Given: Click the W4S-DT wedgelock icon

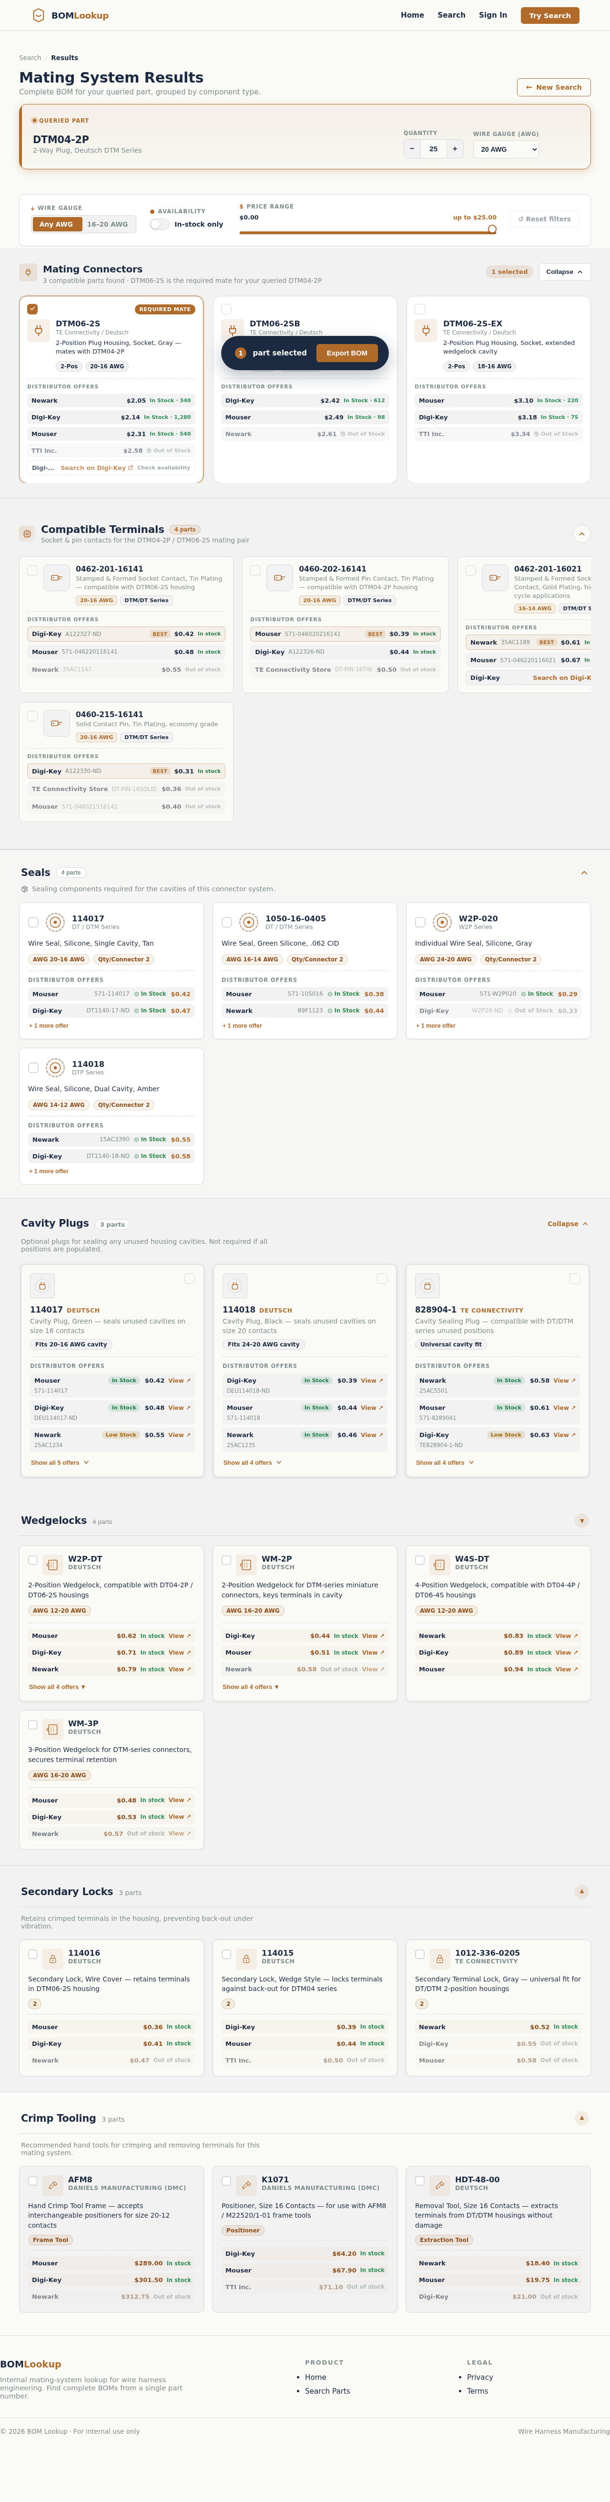Looking at the screenshot, I should (x=439, y=1564).
